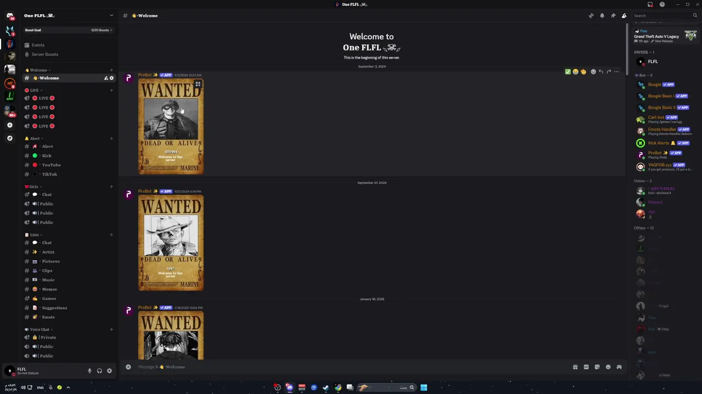The width and height of the screenshot is (702, 394).
Task: Toggle the member list
Action: click(x=624, y=15)
